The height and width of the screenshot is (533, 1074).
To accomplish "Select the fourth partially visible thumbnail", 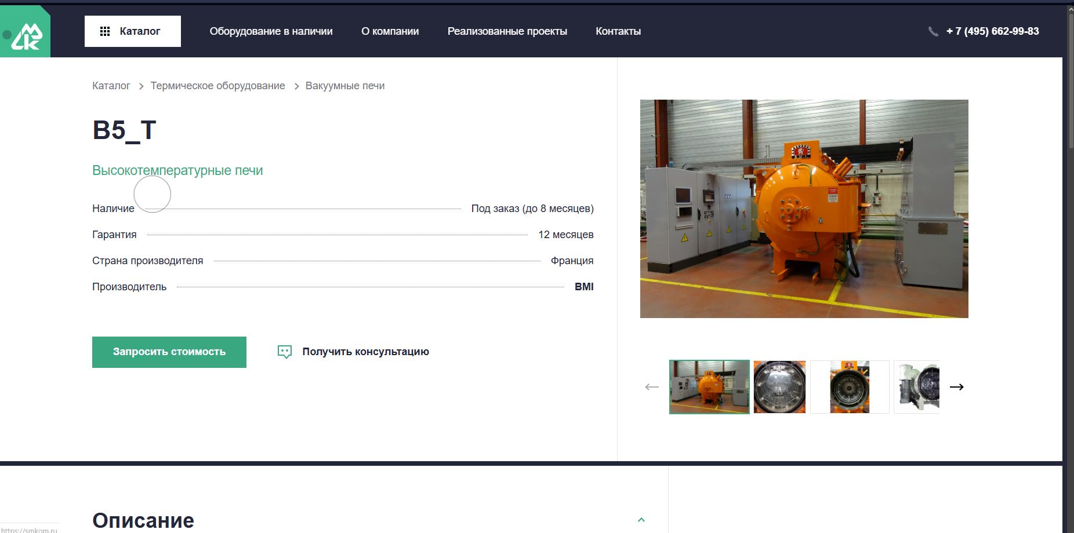I will coord(916,387).
